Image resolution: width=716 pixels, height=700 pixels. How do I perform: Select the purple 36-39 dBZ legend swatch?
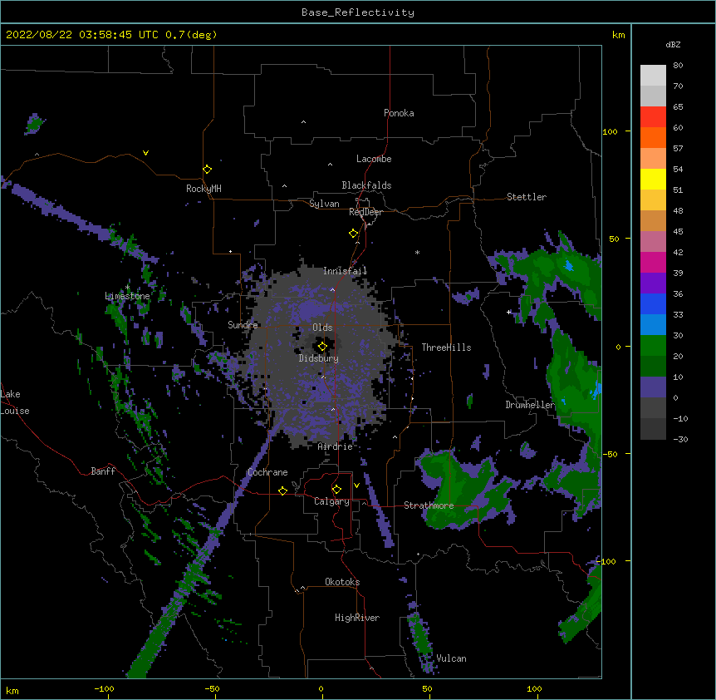[x=653, y=283]
